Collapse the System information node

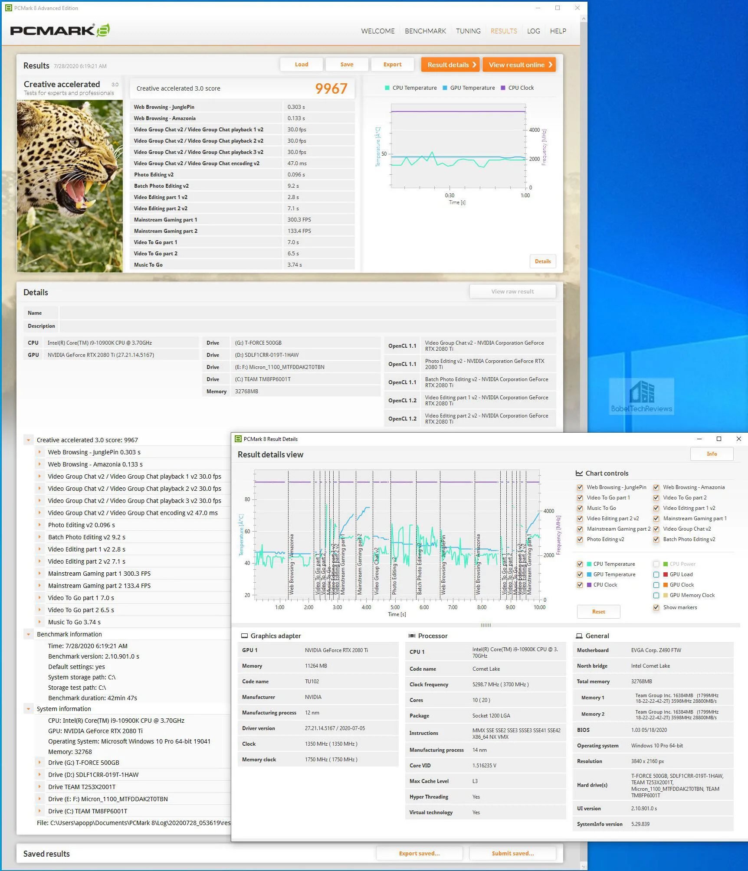tap(28, 709)
